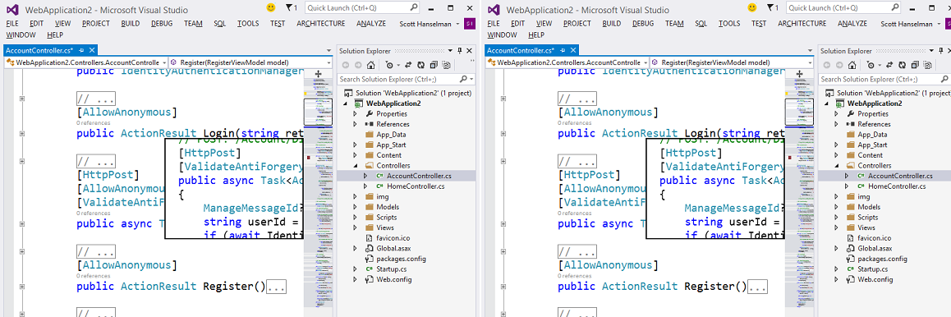
Task: Open DEBUG menu in left window
Action: pyautogui.click(x=161, y=24)
